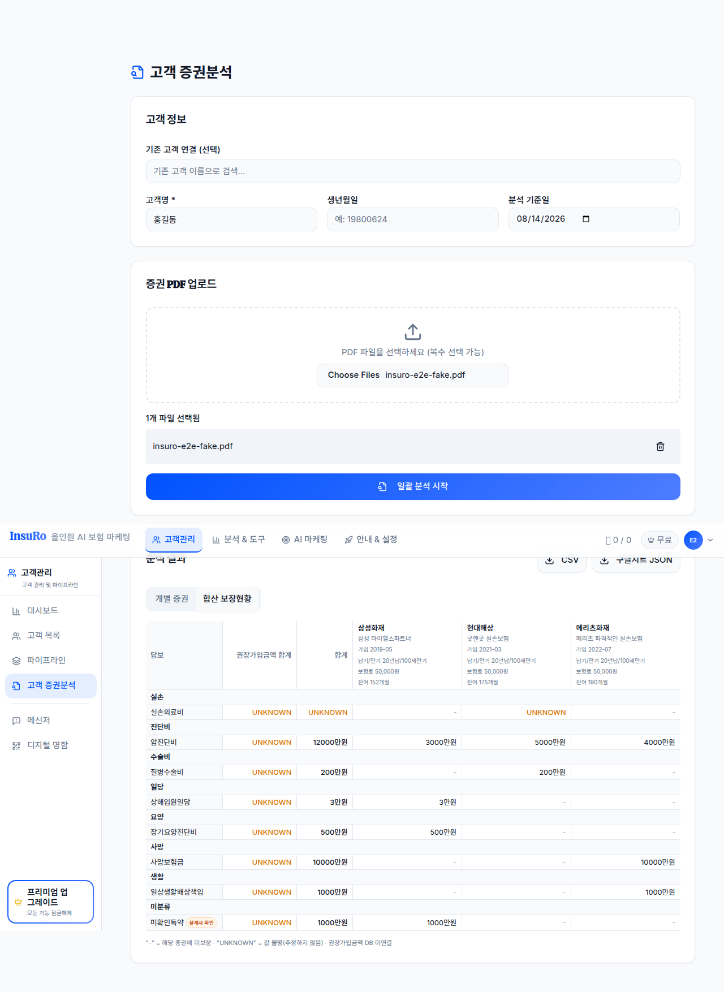Click the upload arrow icon in PDF dropzone
Image resolution: width=724 pixels, height=992 pixels.
413,332
